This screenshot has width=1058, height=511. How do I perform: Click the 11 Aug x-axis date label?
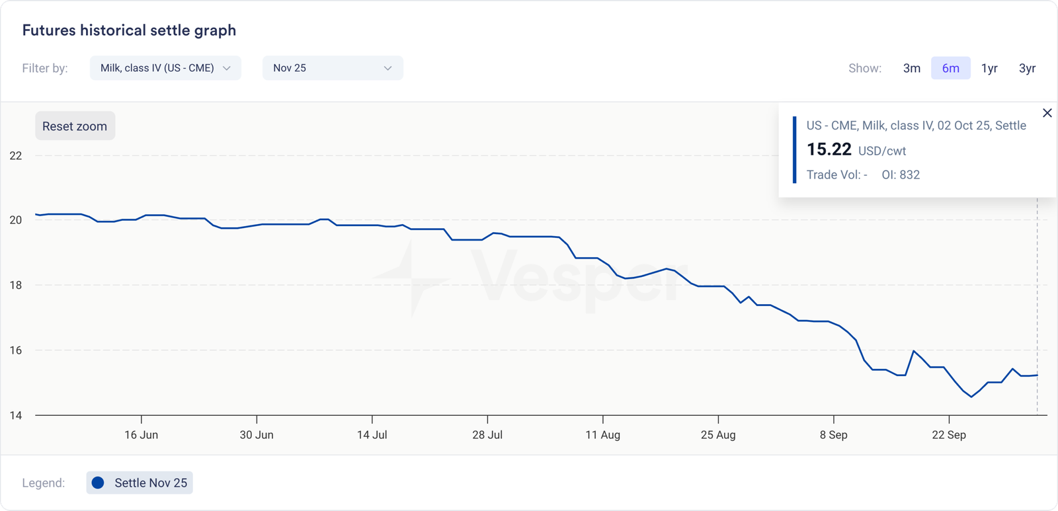(x=602, y=435)
